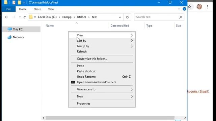Switch to the Home ribbon tab
Viewport: 216px width, 121px height.
click(x=23, y=9)
